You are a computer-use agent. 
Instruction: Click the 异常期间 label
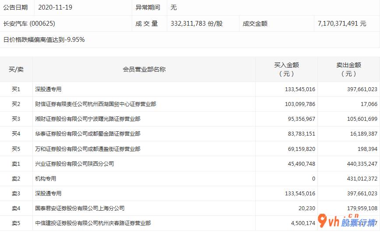pos(148,7)
